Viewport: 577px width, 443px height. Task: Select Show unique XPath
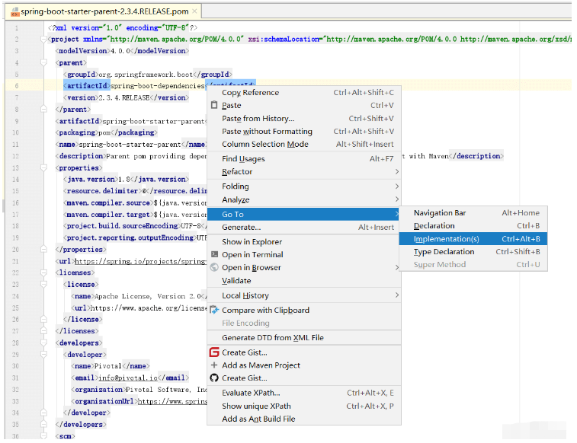pyautogui.click(x=304, y=406)
